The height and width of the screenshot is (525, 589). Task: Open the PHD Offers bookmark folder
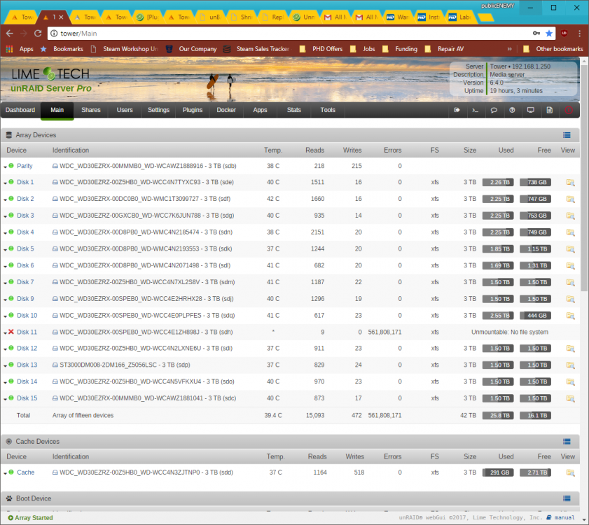point(321,49)
